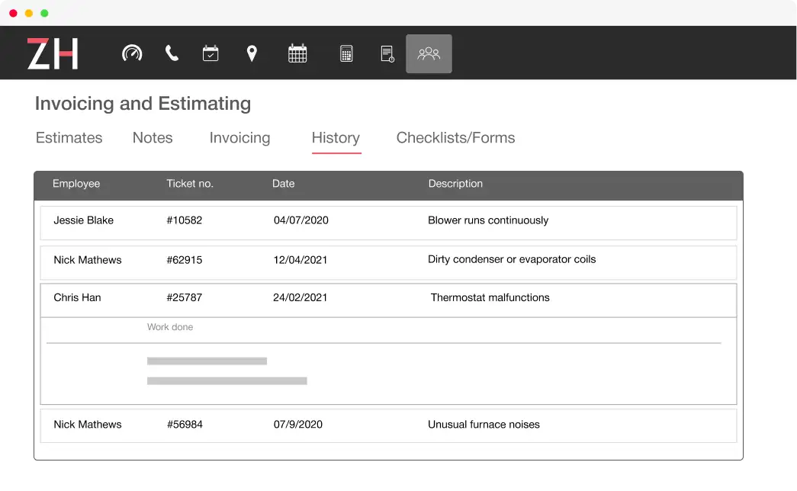Click the ZH logo

tap(53, 53)
